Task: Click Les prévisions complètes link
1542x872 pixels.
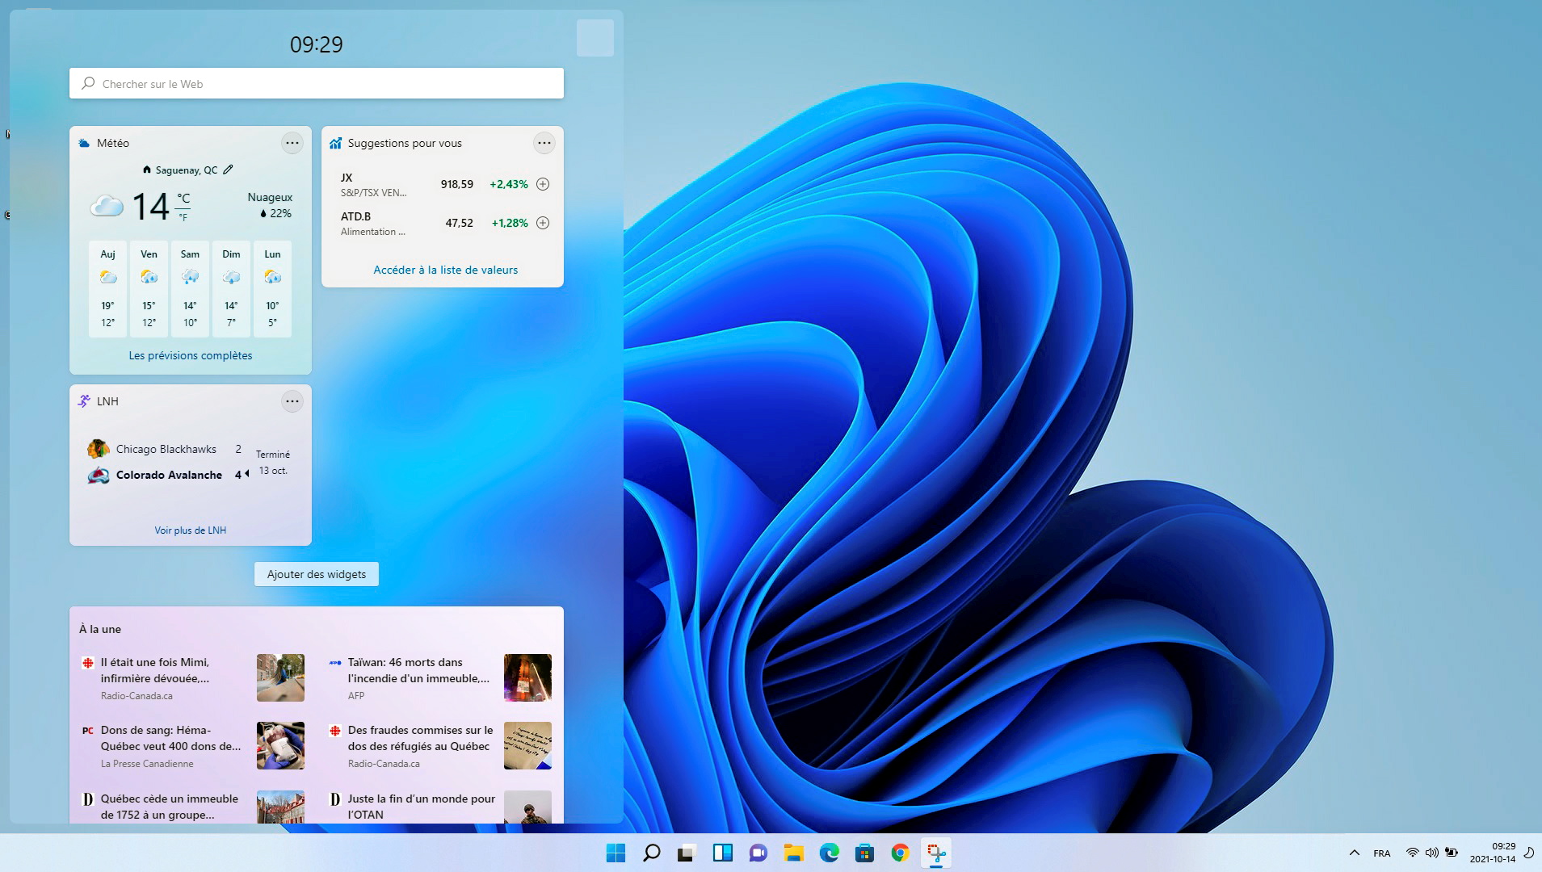Action: (191, 355)
